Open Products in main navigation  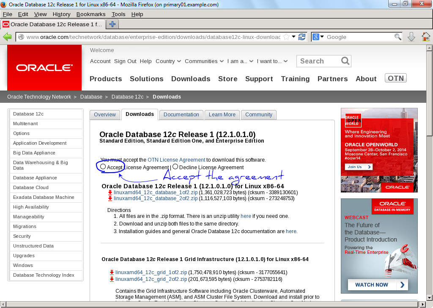[106, 79]
